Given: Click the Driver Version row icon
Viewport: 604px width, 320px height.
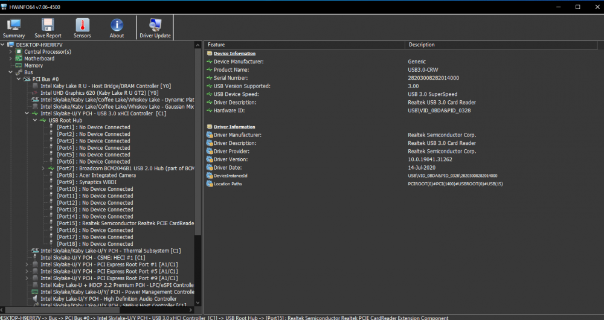Looking at the screenshot, I should [x=210, y=159].
